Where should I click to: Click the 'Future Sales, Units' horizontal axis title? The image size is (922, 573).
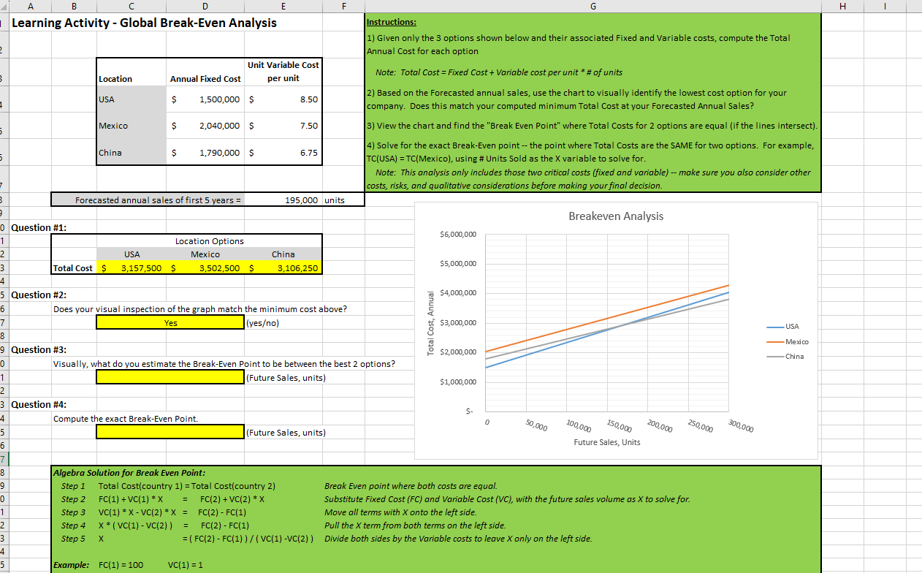[606, 442]
